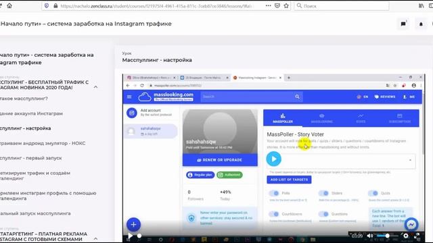Toggle the Questions switch
Viewport: 433px width, 243px height.
tap(323, 214)
